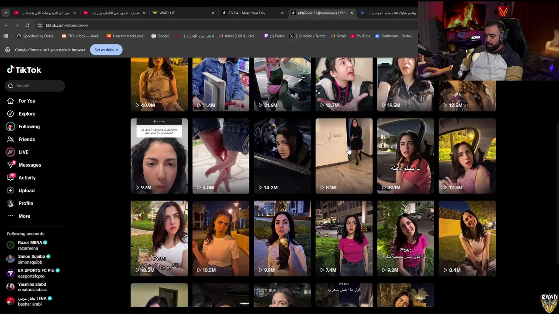Open the video with 8.4M views
This screenshot has height=314, width=559.
pos(467,238)
